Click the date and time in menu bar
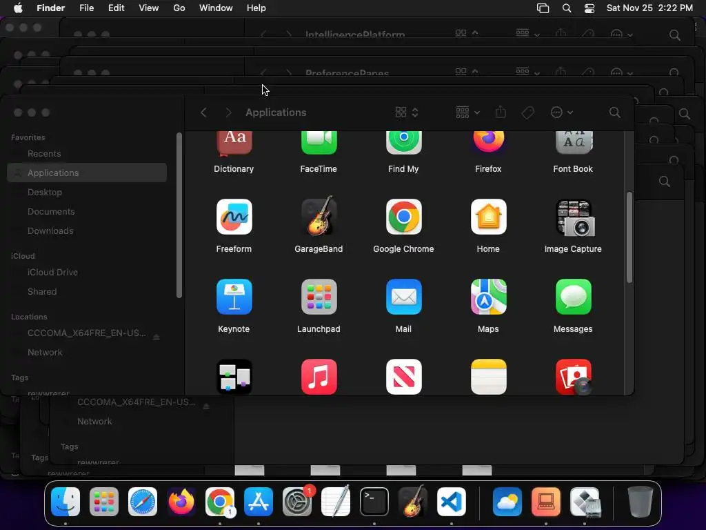Image resolution: width=706 pixels, height=530 pixels. (649, 8)
